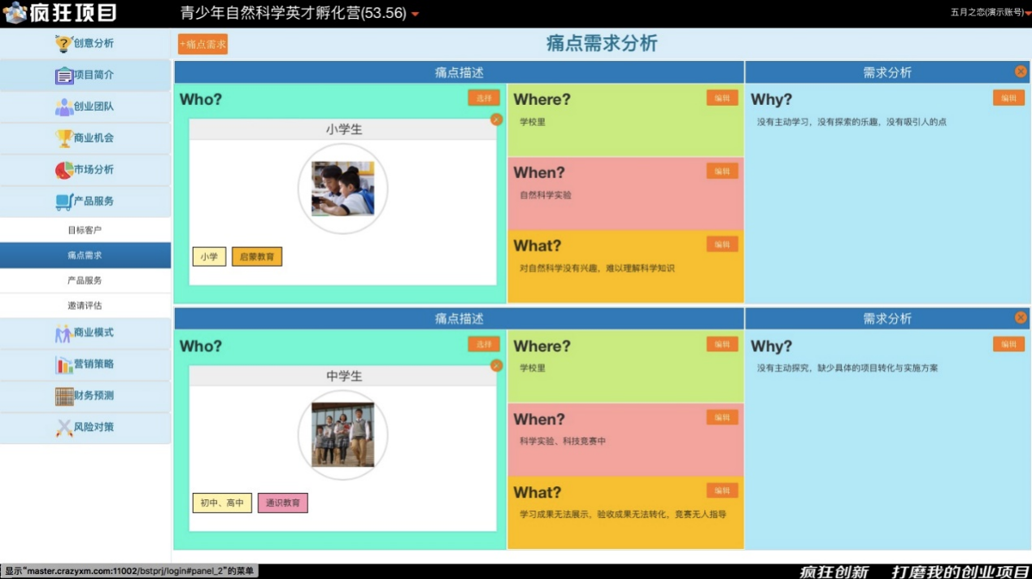
Task: Click the +痛点需求 add button
Action: pyautogui.click(x=202, y=44)
